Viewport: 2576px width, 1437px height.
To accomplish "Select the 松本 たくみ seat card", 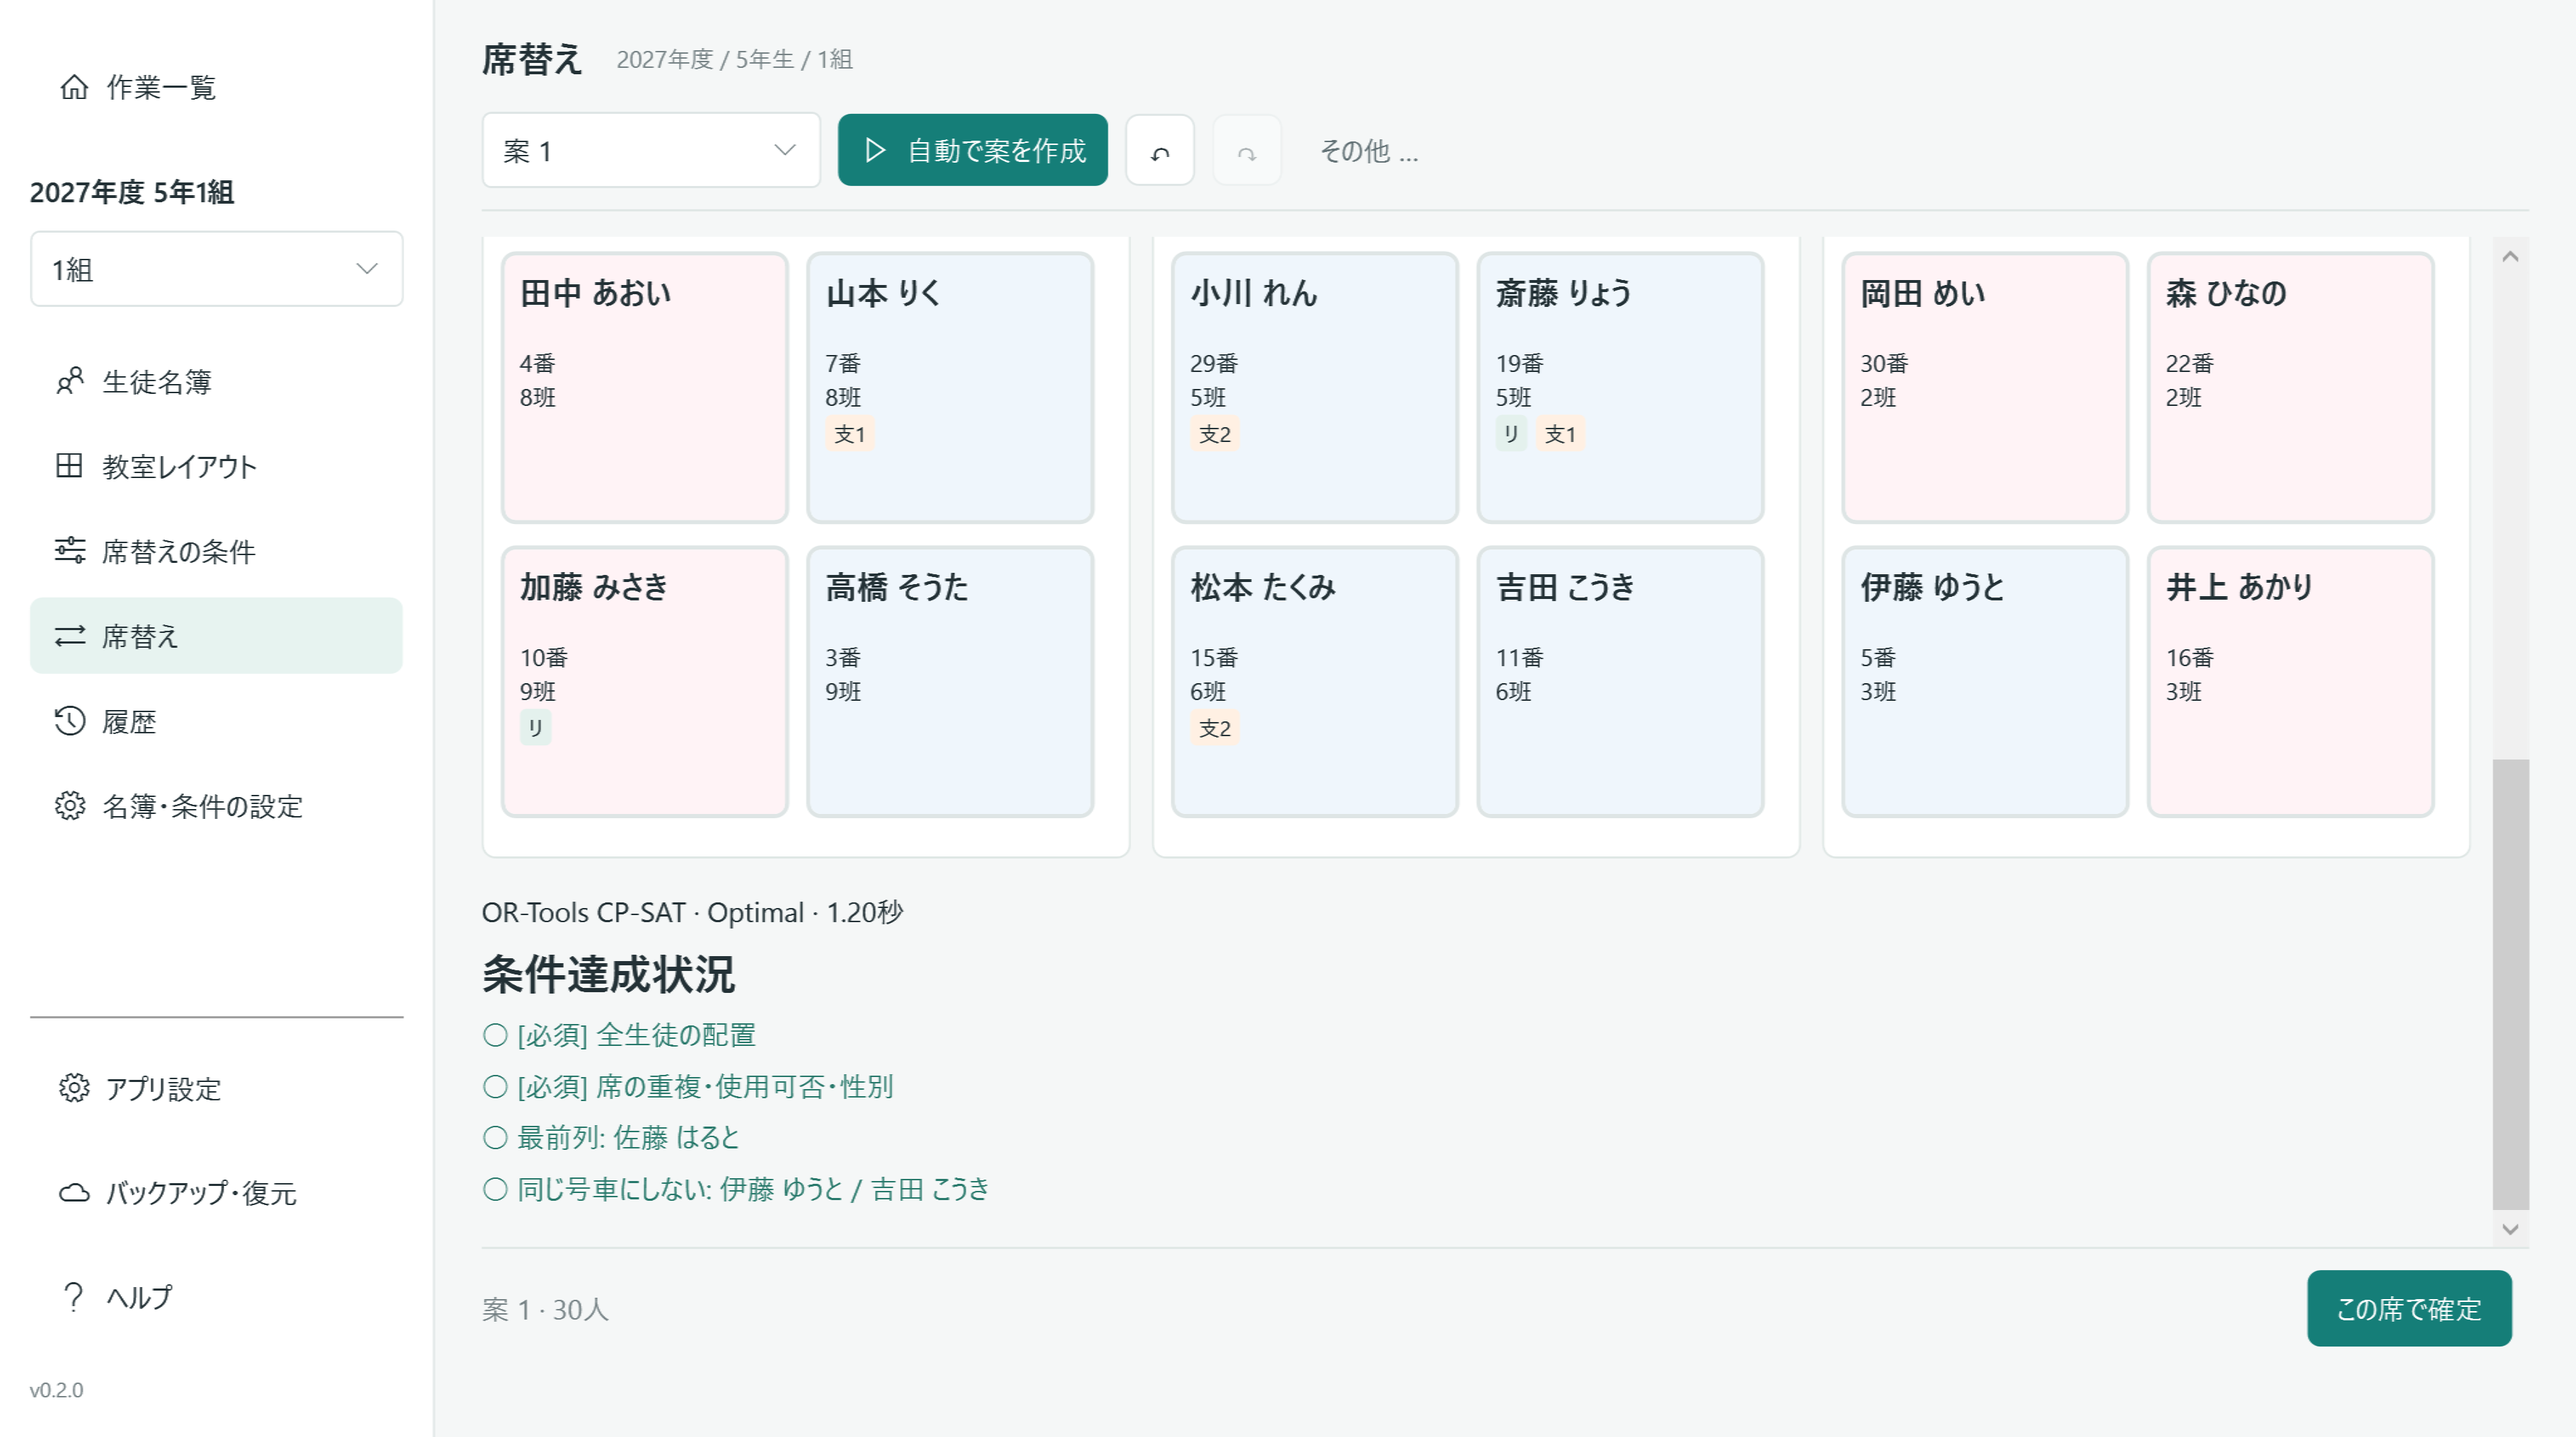I will [1315, 681].
